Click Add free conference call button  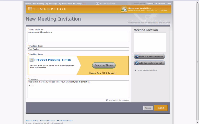(149, 63)
